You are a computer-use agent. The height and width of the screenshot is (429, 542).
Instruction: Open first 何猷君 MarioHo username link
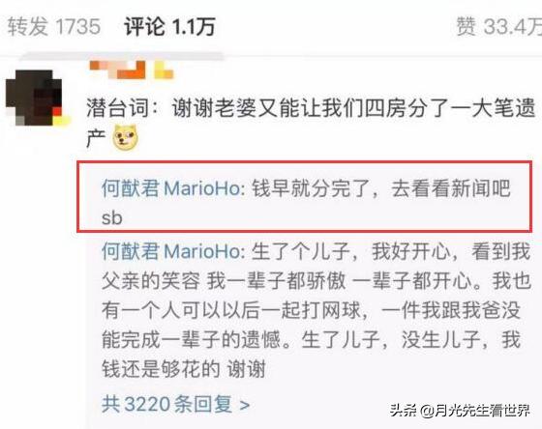click(171, 188)
